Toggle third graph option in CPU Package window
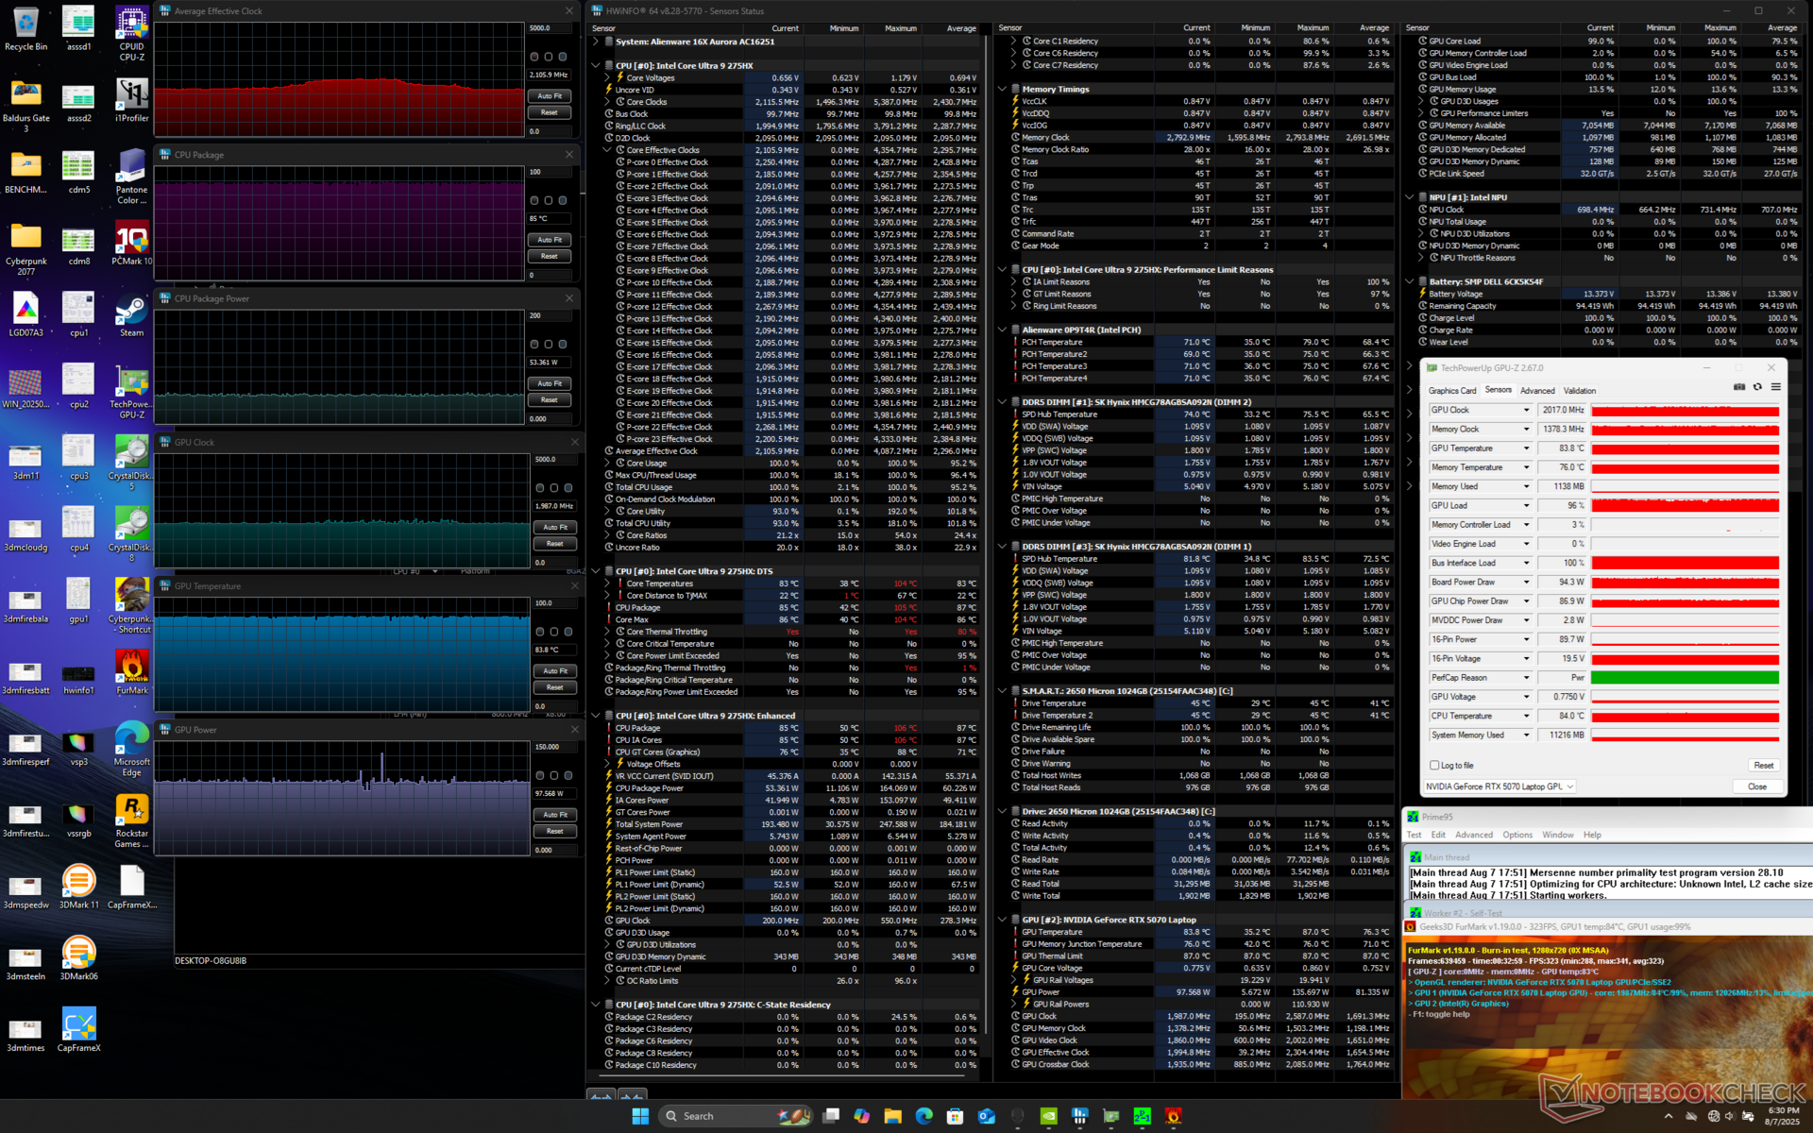The width and height of the screenshot is (1813, 1133). point(563,200)
